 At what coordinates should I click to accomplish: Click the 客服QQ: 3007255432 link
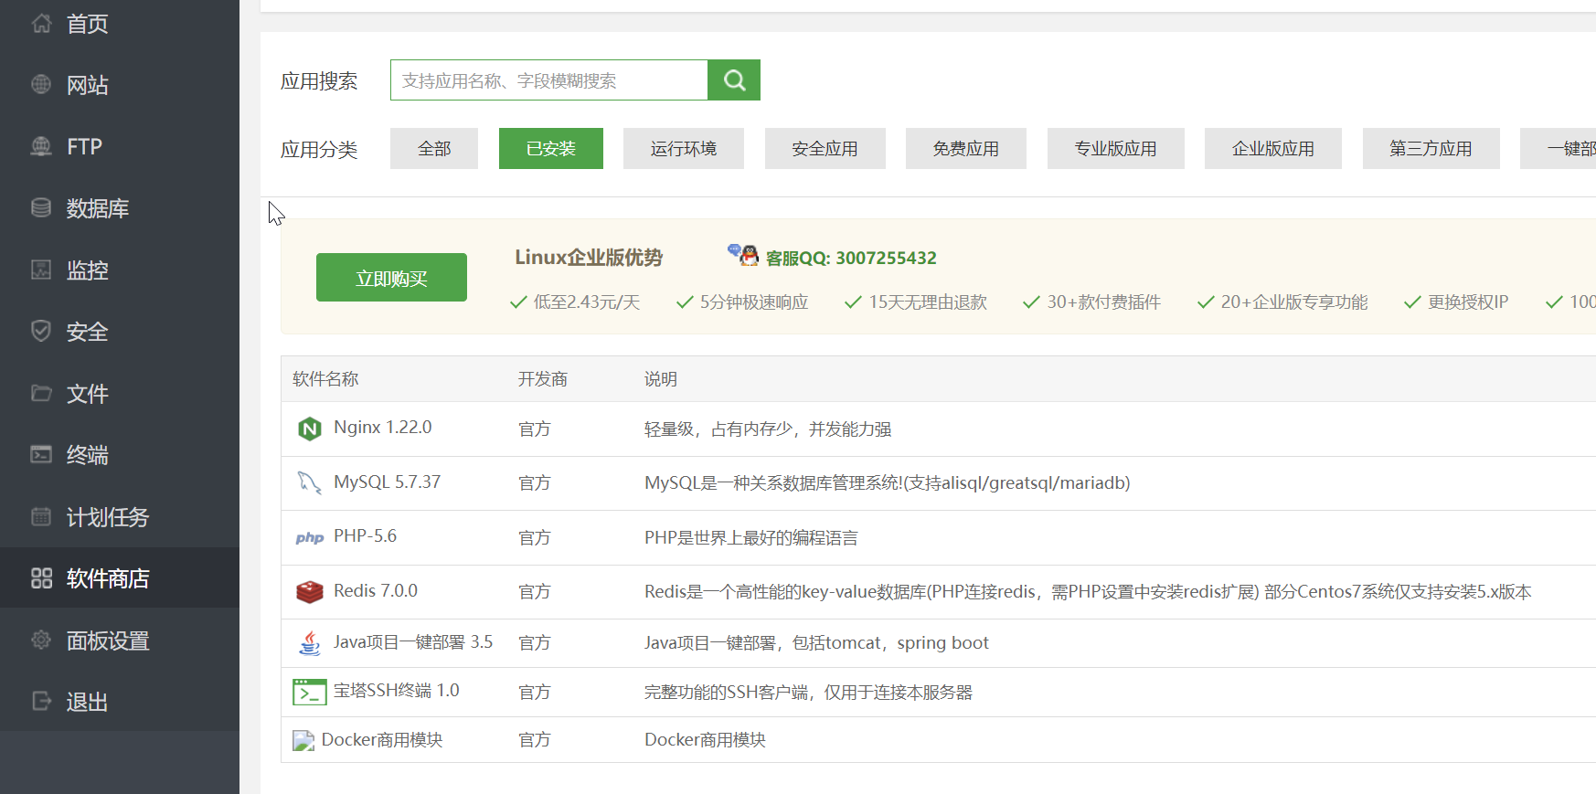(851, 258)
